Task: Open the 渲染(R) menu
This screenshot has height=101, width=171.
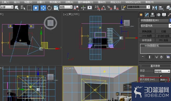Action: (102, 2)
